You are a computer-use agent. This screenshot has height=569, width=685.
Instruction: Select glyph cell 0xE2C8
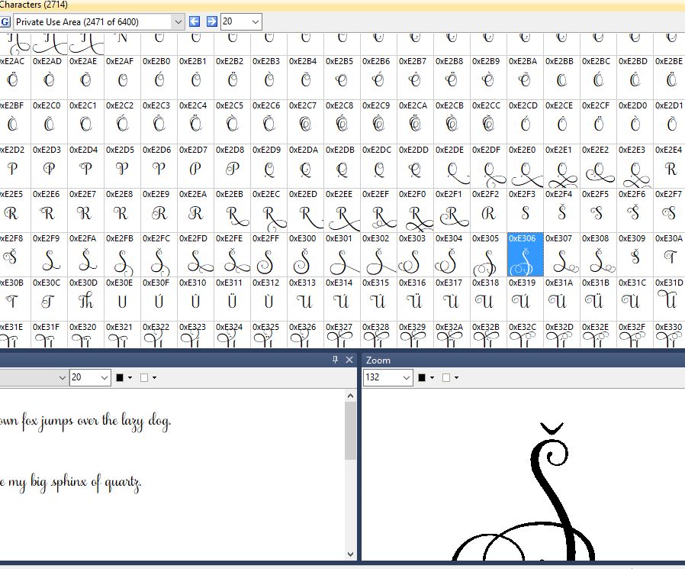(342, 121)
